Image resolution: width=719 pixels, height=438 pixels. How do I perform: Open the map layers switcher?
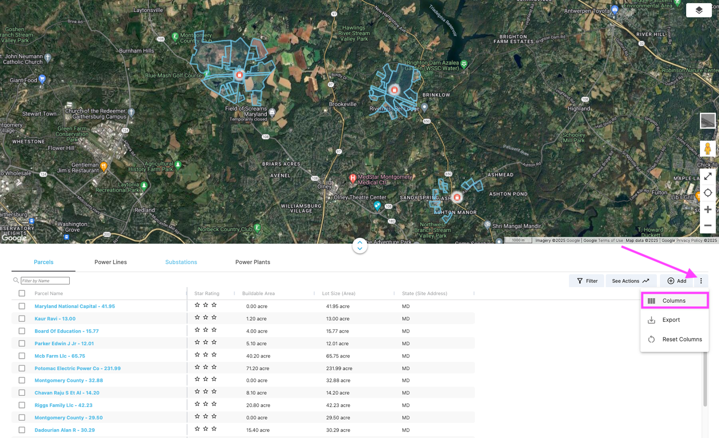coord(699,10)
